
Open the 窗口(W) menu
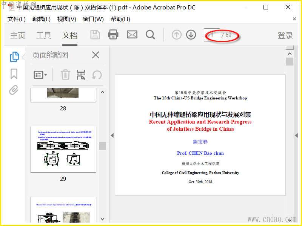[x=93, y=19]
